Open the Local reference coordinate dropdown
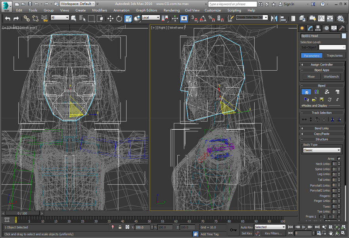The width and height of the screenshot is (349, 238). (151, 17)
